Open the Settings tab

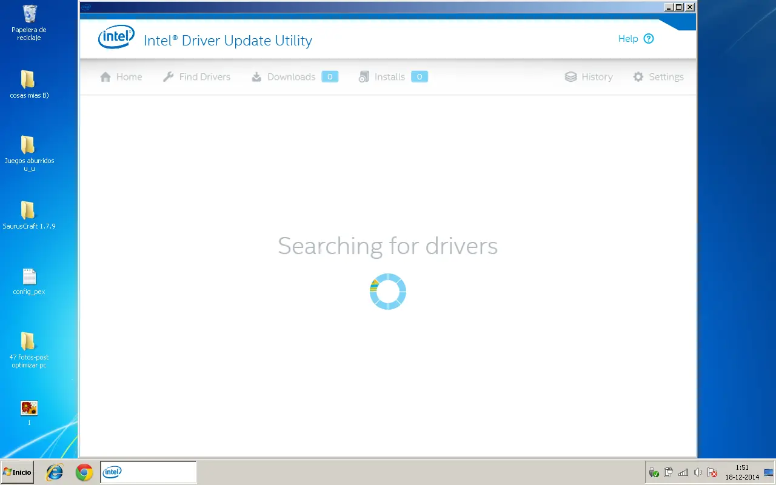(658, 77)
